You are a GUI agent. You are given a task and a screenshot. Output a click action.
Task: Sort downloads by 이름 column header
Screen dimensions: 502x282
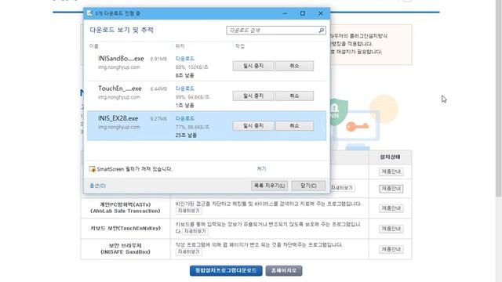94,46
